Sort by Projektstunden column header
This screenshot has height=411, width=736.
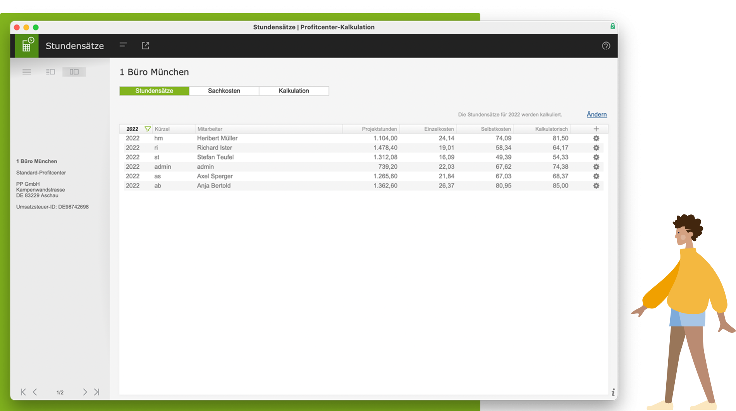tap(379, 129)
